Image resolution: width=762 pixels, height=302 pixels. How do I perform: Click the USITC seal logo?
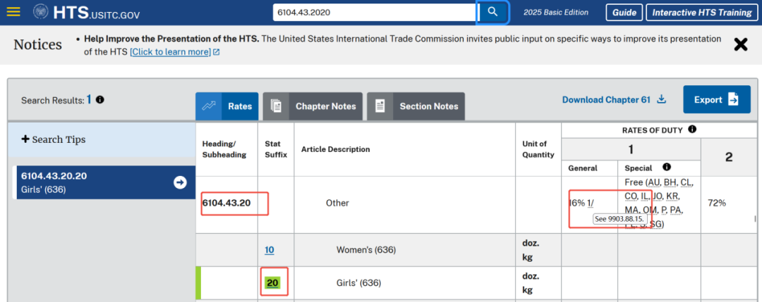(41, 12)
